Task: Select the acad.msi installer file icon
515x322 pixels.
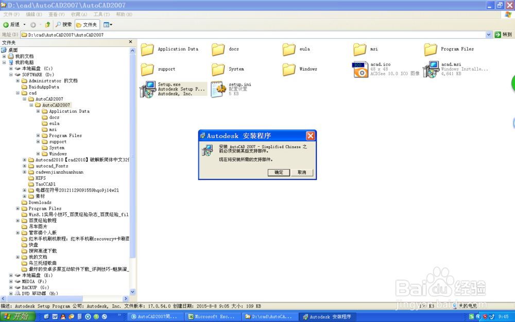Action: click(431, 70)
